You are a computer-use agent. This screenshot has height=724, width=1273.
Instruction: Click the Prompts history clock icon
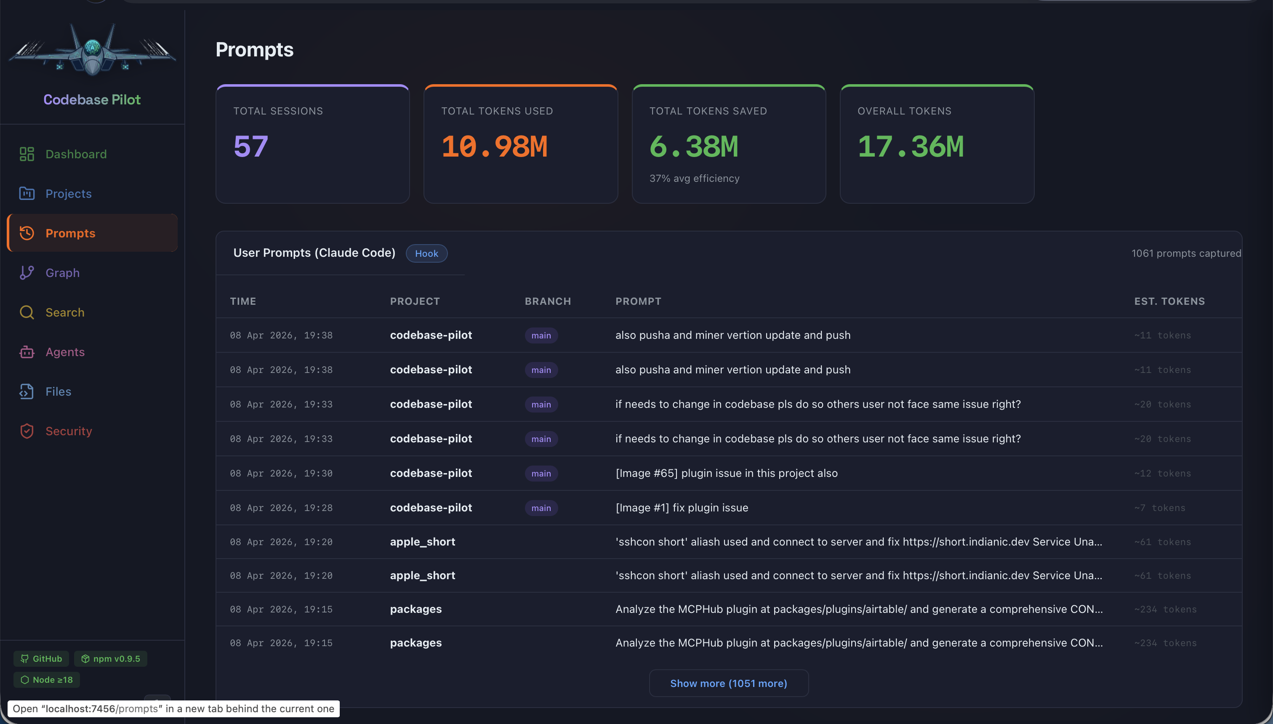click(x=27, y=233)
